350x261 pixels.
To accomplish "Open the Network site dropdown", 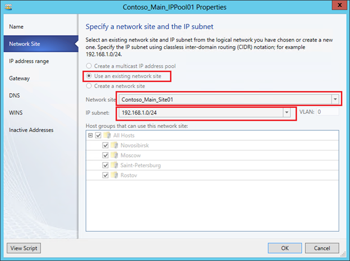I will (x=335, y=99).
